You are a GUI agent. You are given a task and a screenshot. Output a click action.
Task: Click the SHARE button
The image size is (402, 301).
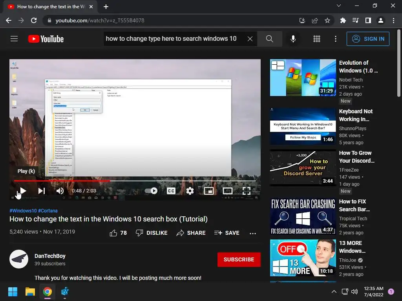point(191,233)
